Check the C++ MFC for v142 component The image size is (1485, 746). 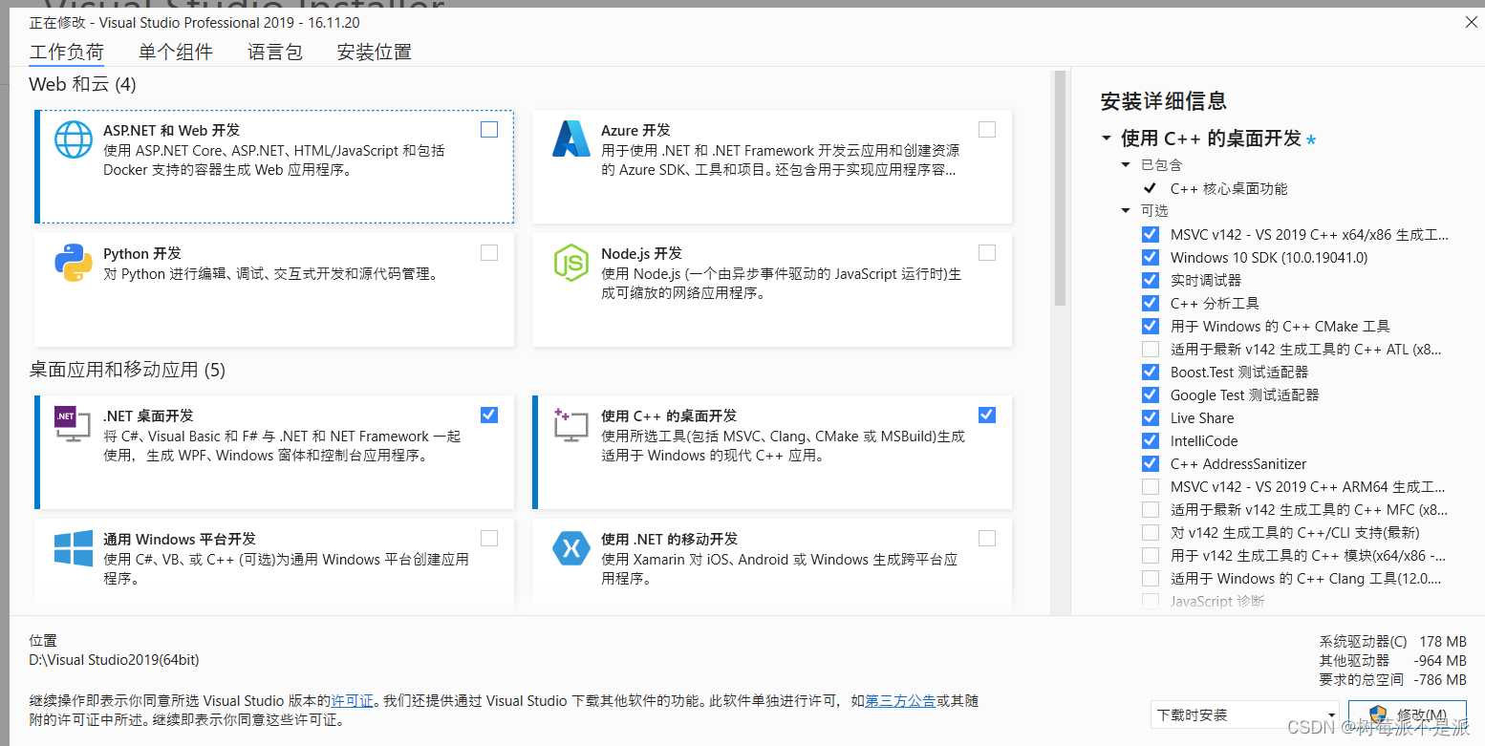coord(1151,509)
